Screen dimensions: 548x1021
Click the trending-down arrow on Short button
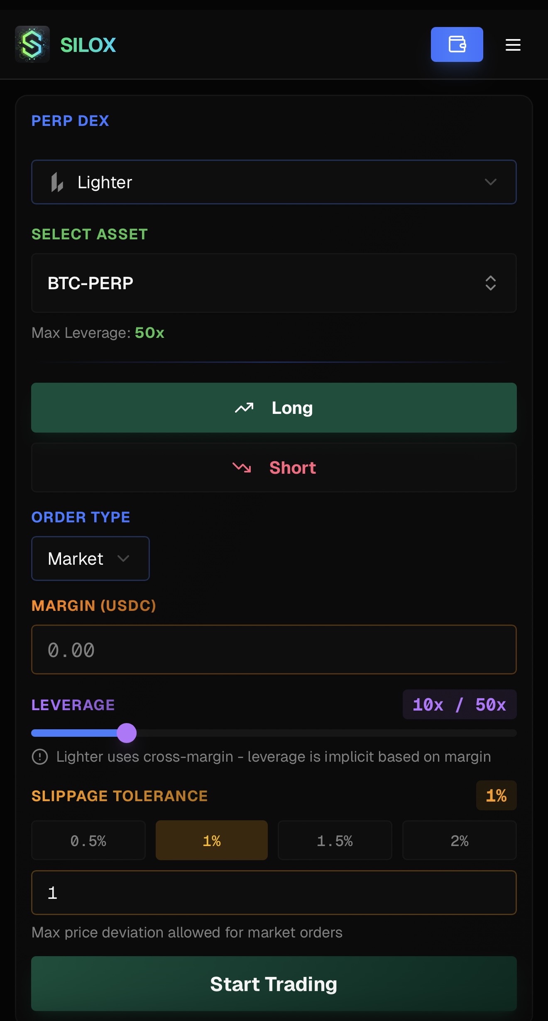pos(242,467)
